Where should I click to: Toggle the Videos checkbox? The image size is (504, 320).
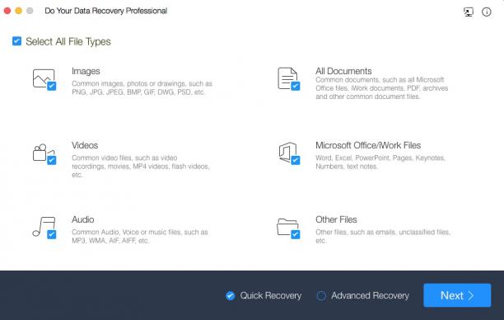pyautogui.click(x=51, y=160)
